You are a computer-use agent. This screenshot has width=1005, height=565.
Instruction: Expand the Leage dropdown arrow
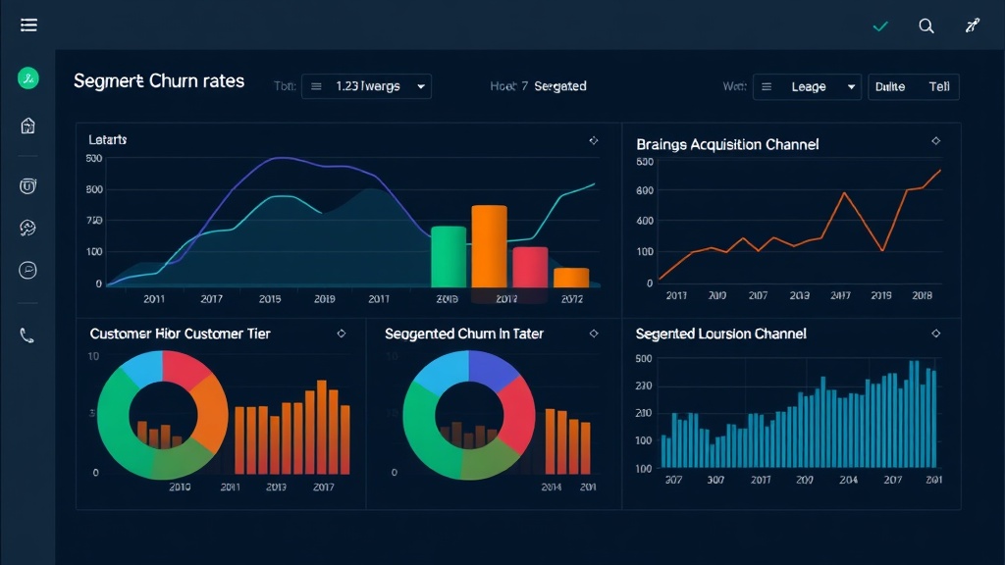click(x=851, y=87)
